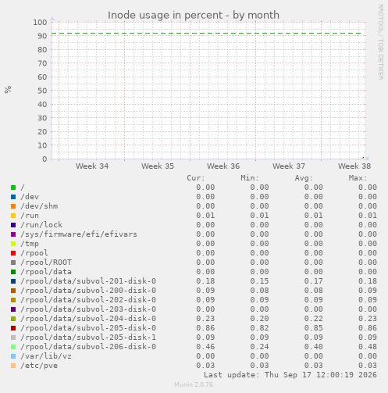This screenshot has width=388, height=393.
Task: Click the Avg: column header
Action: pyautogui.click(x=304, y=178)
